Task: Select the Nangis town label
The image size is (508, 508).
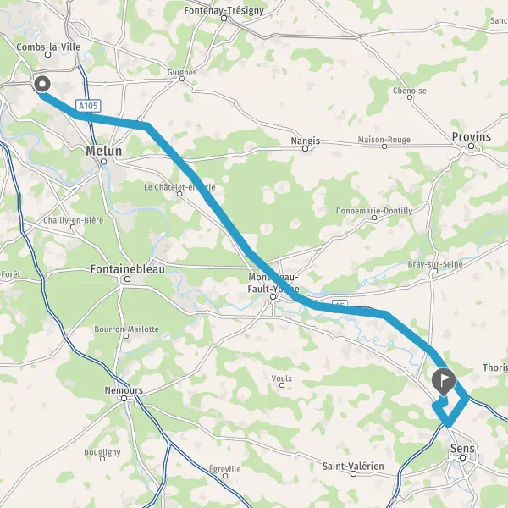Action: (305, 141)
